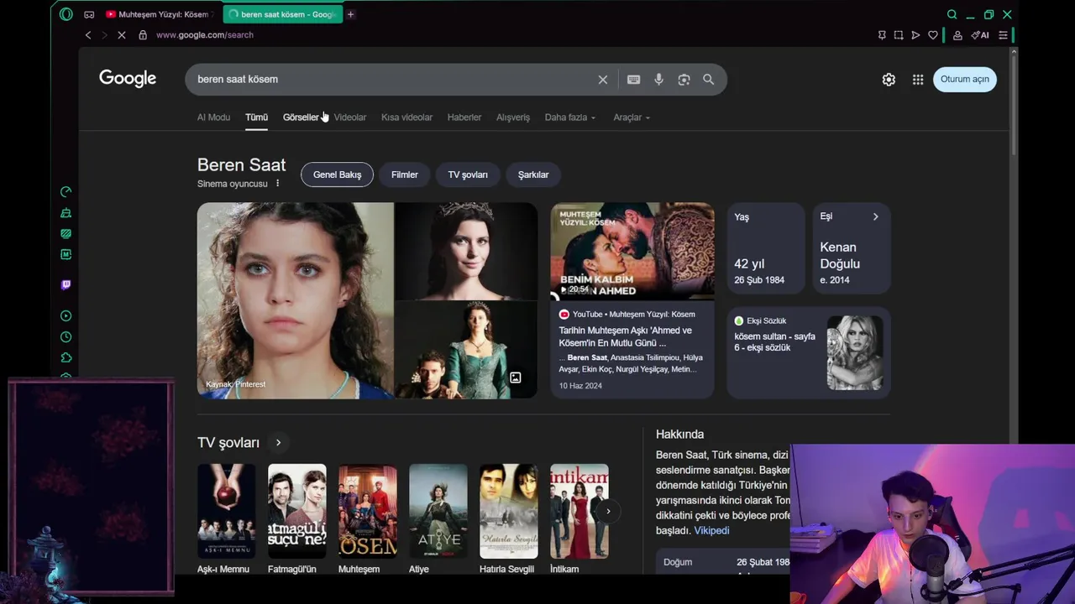
Task: Open the Tarihin Muhteşem Aşkı video result
Action: point(626,336)
